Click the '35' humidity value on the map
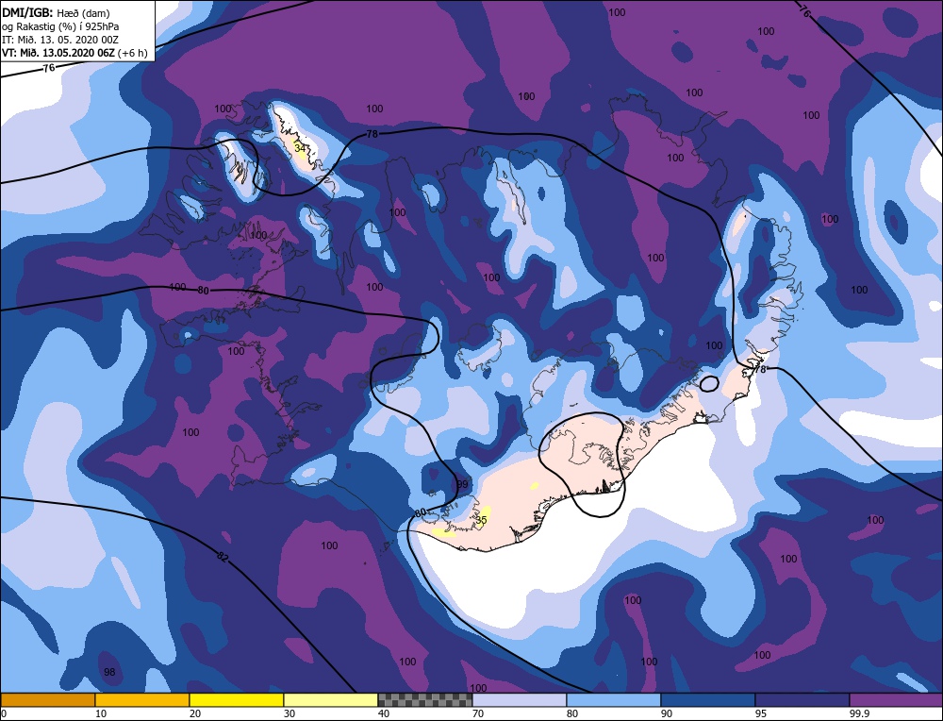943x721 pixels. click(481, 519)
